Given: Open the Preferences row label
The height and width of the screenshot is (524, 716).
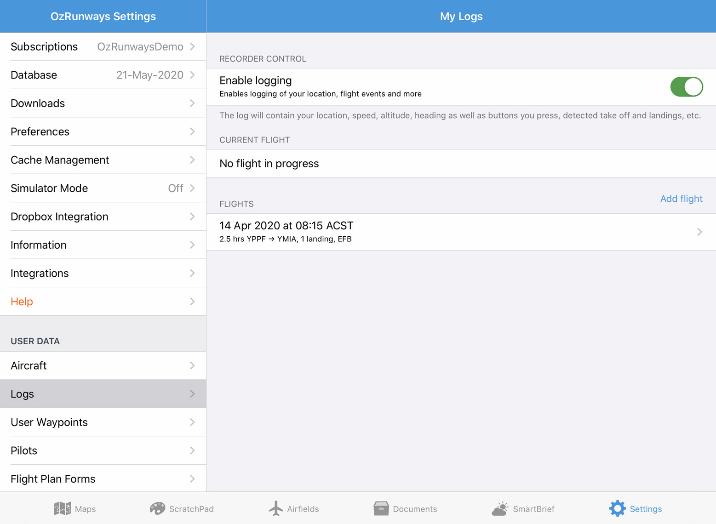Looking at the screenshot, I should [x=40, y=131].
